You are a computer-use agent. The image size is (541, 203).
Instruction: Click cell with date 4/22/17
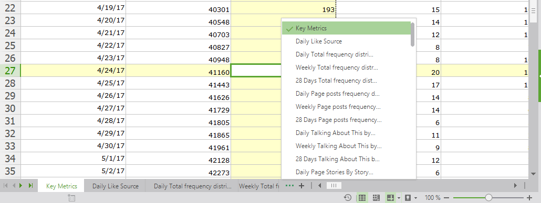click(74, 46)
